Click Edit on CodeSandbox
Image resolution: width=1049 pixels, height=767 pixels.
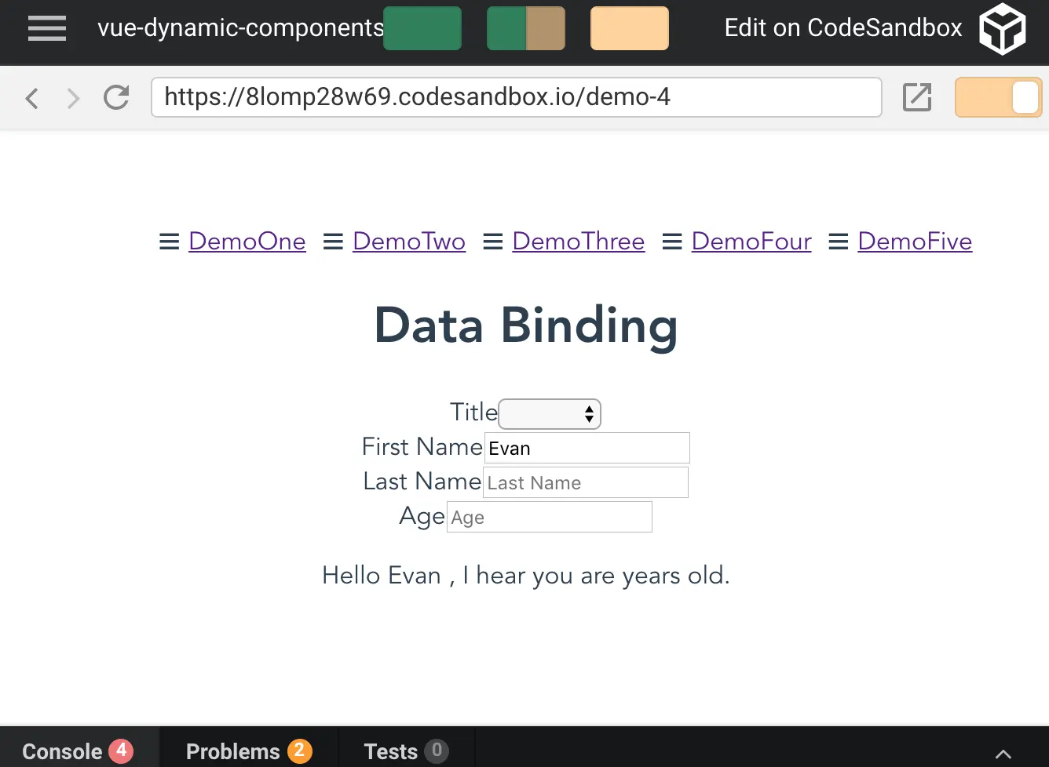(843, 28)
